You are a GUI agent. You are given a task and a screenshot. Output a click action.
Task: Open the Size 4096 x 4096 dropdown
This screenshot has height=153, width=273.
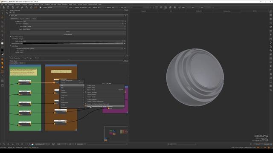[x=74, y=26]
